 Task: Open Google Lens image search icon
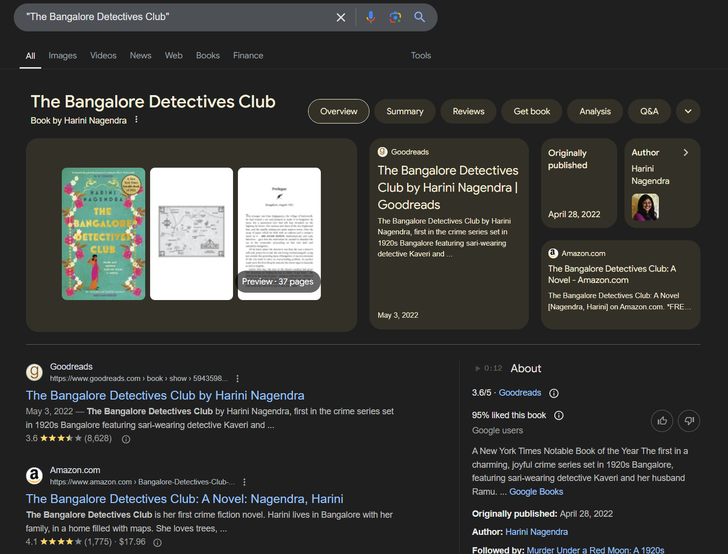click(395, 18)
